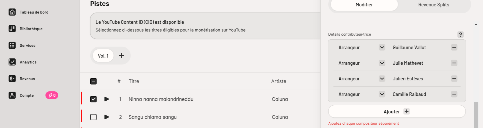Remove contributor Guillaume Vallot
The image size is (483, 128).
click(x=454, y=47)
